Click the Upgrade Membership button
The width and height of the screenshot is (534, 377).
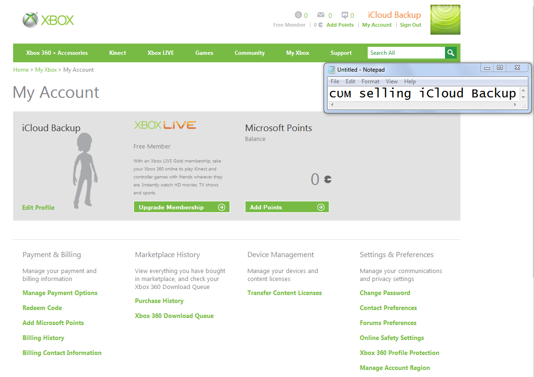(x=182, y=207)
